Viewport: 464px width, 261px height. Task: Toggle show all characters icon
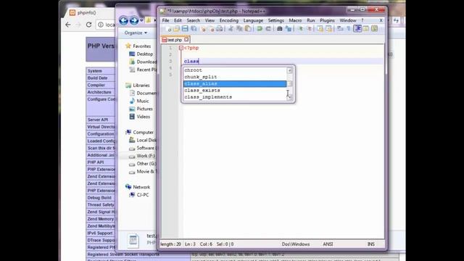tap(349, 29)
